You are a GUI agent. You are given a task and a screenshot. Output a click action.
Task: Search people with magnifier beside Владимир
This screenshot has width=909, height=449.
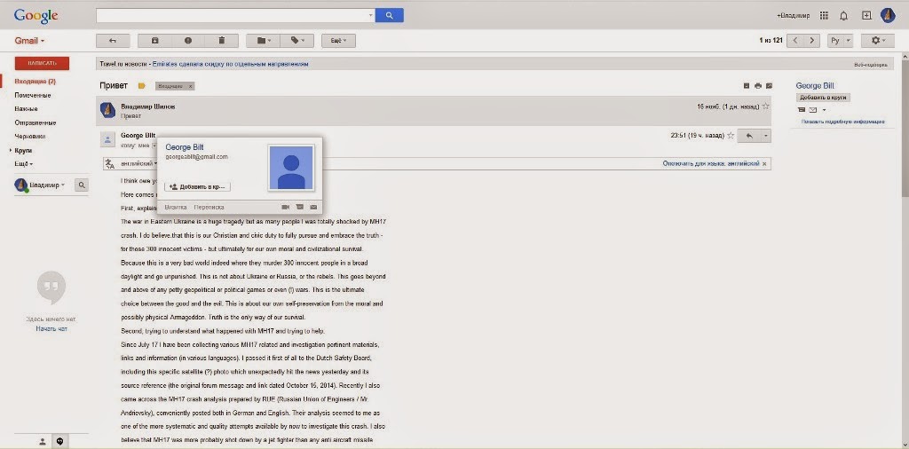[x=82, y=185]
